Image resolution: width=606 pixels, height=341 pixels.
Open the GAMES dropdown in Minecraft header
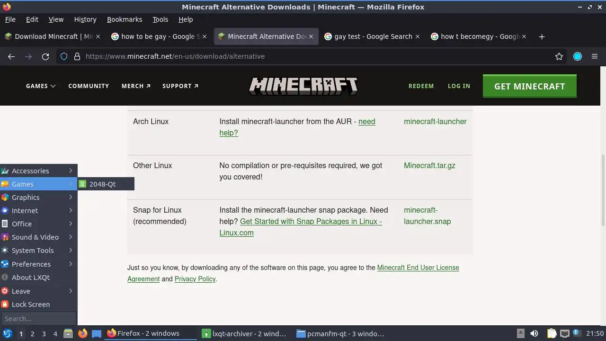(x=41, y=86)
